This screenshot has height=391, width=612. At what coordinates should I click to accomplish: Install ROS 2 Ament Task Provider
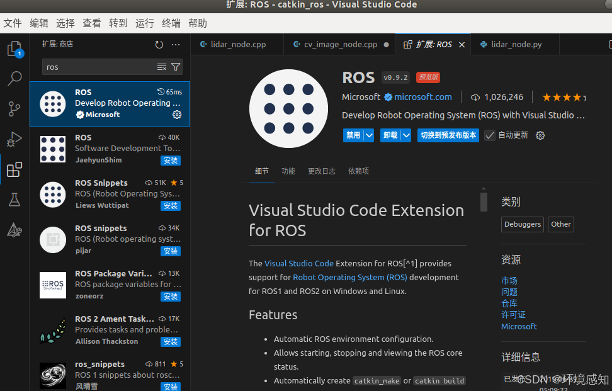171,342
